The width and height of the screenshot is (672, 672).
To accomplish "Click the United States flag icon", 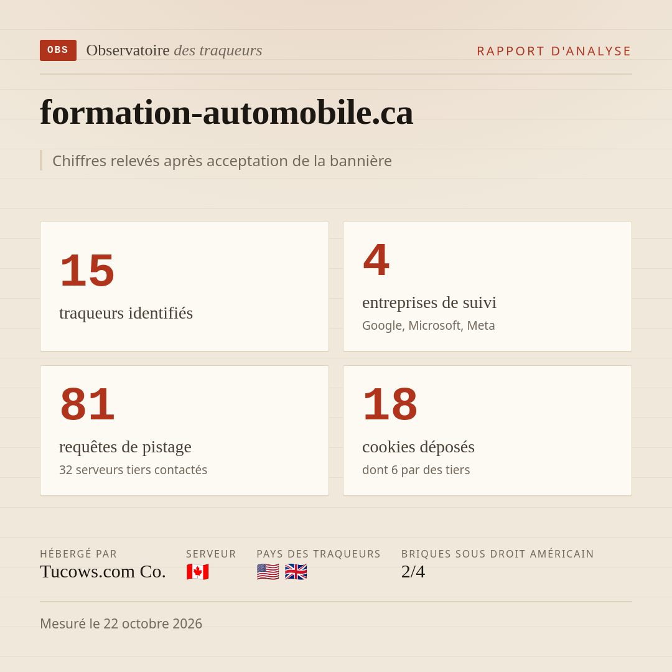I will (x=268, y=572).
